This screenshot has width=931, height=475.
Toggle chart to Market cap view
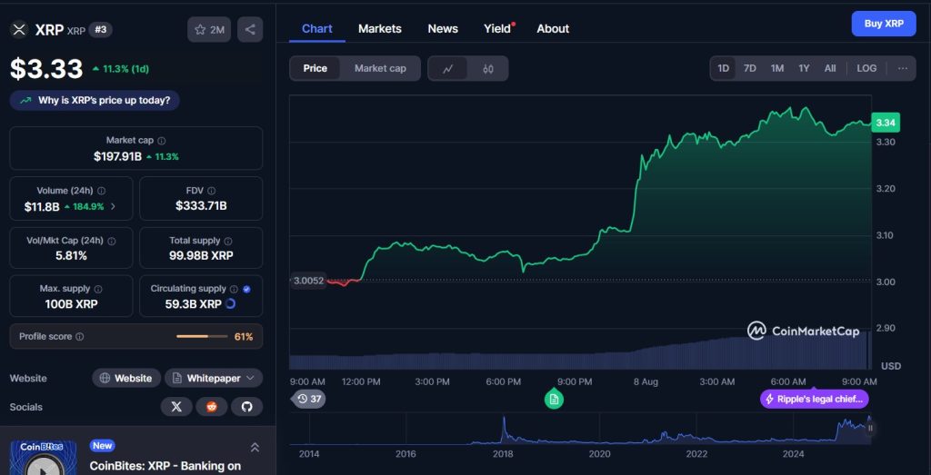point(380,68)
